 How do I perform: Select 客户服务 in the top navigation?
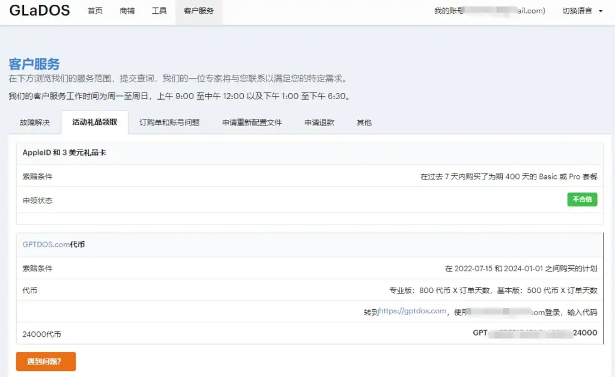(x=199, y=11)
